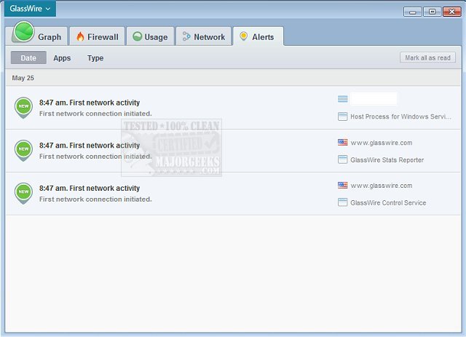Click first alert's 'First network connection initiated.' text

pos(95,114)
